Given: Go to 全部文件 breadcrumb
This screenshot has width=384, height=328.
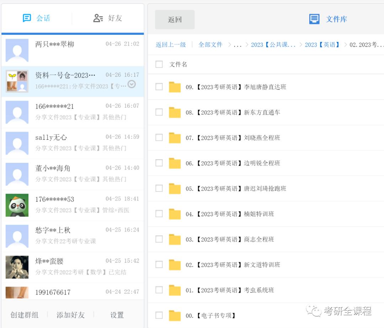Looking at the screenshot, I should click(x=210, y=44).
